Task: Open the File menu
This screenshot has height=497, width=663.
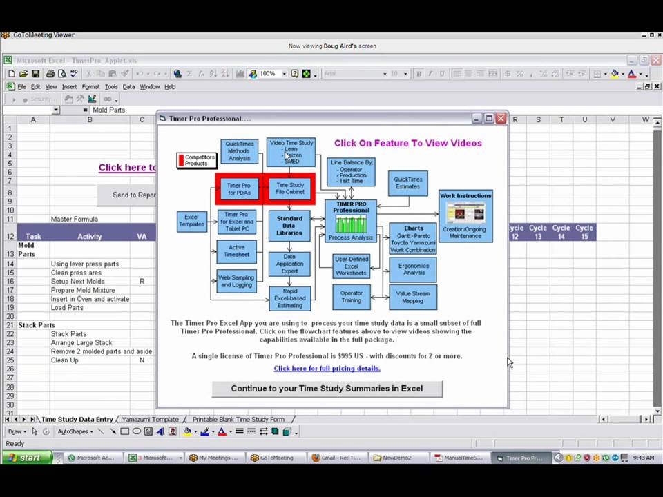Action: click(x=21, y=87)
